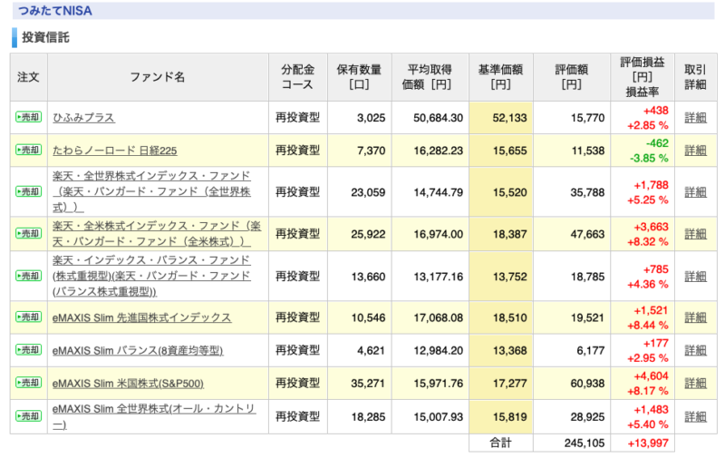Screen dimensions: 725x458
Task: Click 売却 for eMAXIS Slim バランス(8資産均等型)
Action: [29, 350]
